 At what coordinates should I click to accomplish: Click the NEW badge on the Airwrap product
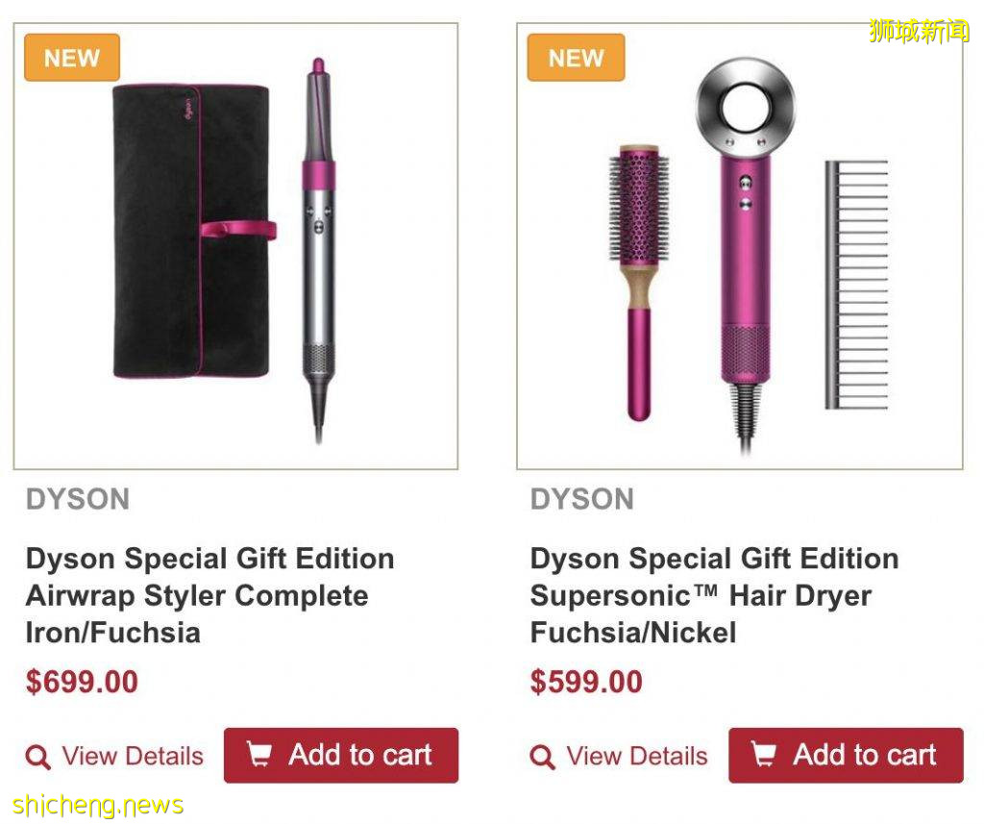71,58
